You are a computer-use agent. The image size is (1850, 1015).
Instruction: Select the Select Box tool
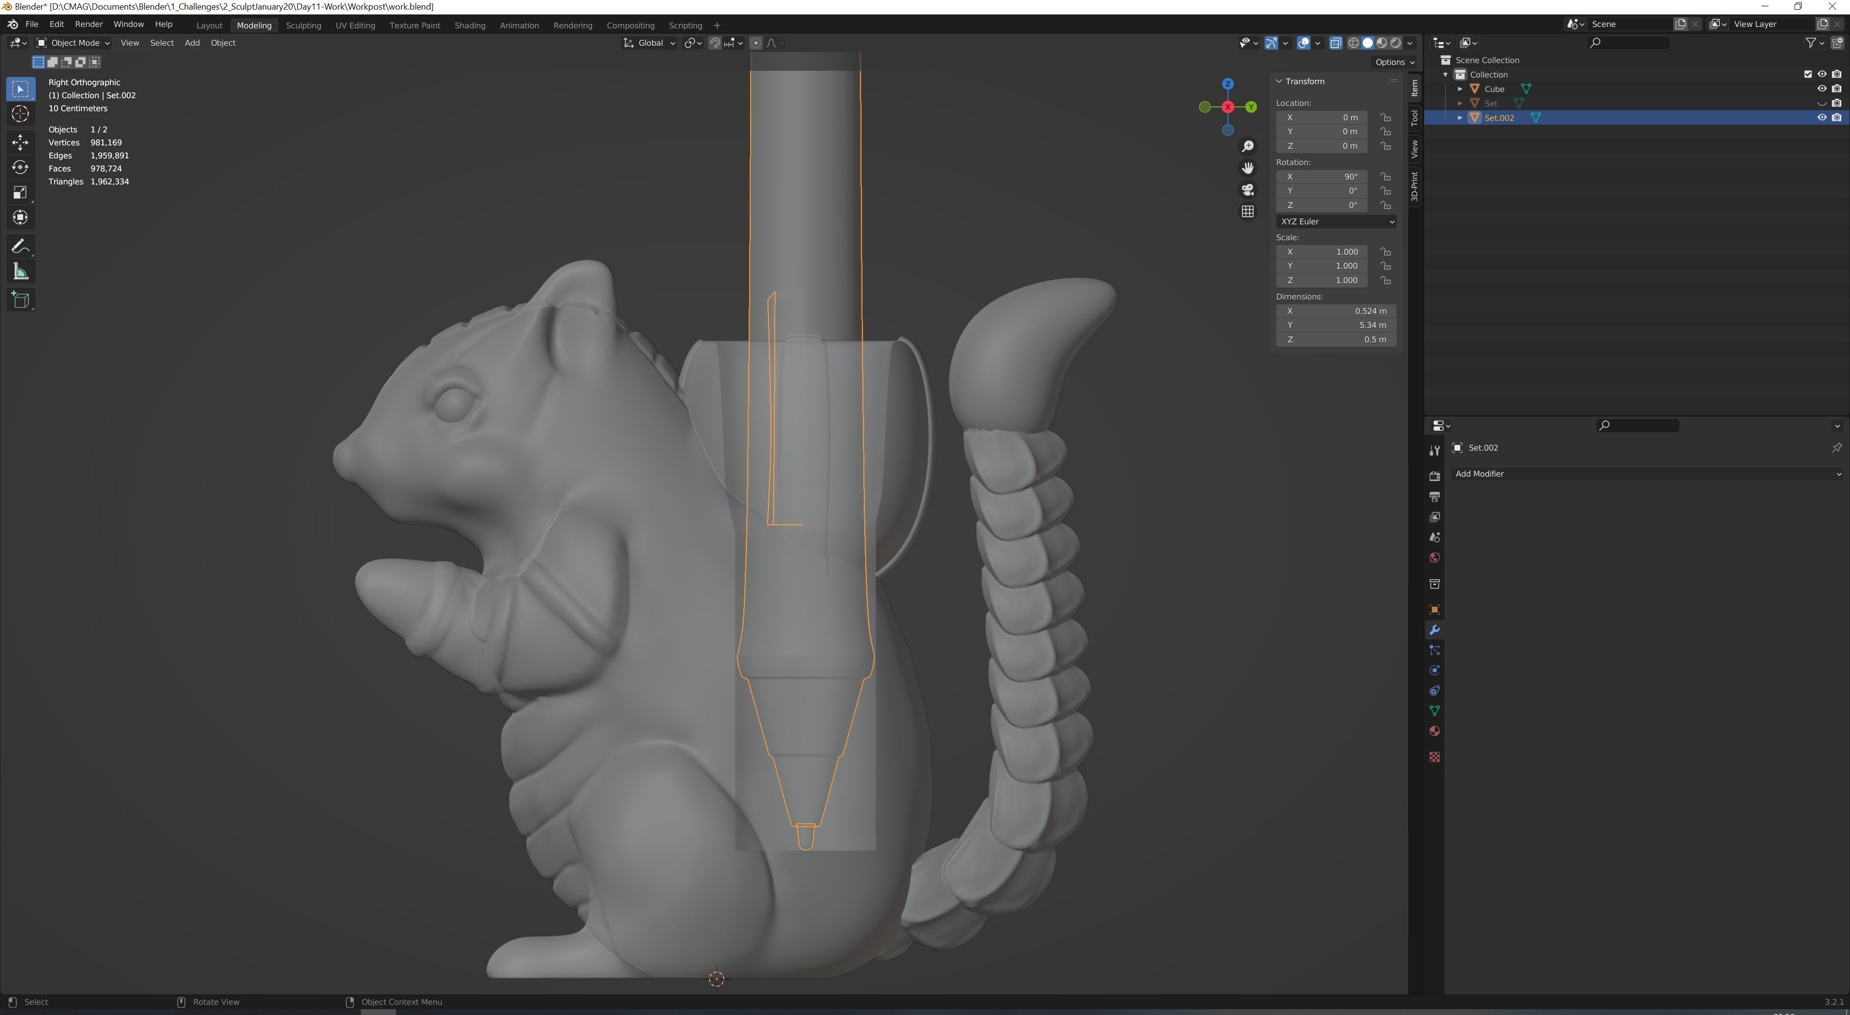pyautogui.click(x=20, y=89)
